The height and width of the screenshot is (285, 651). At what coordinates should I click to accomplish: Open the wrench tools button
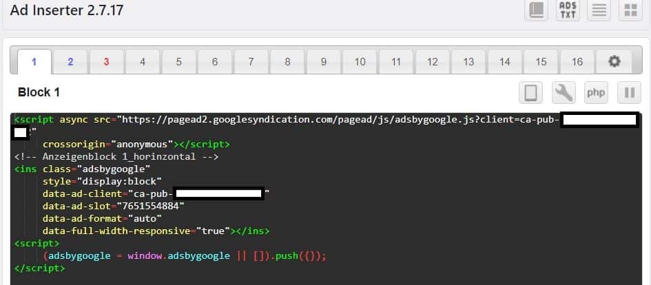(x=564, y=92)
